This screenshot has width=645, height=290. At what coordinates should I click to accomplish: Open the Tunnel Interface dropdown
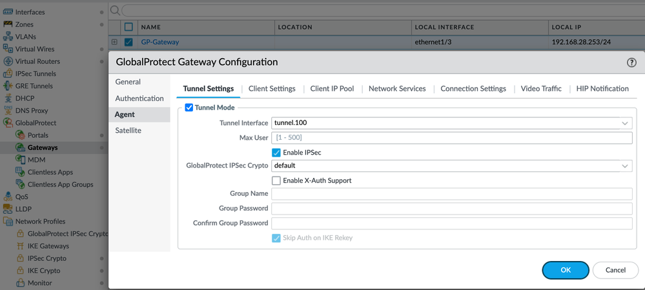point(625,123)
